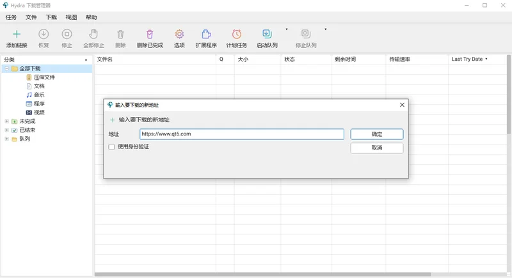Select 未完成 category
This screenshot has height=278, width=512.
coord(27,121)
